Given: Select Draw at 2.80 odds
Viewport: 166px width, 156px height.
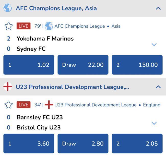Looking at the screenshot, I should 83,143.
